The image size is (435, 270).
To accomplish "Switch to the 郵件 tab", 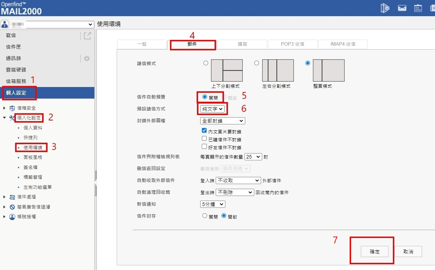I will 192,44.
